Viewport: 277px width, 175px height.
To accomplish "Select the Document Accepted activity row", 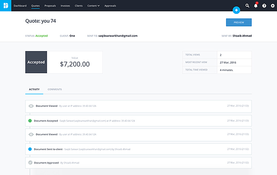I will pyautogui.click(x=138, y=121).
